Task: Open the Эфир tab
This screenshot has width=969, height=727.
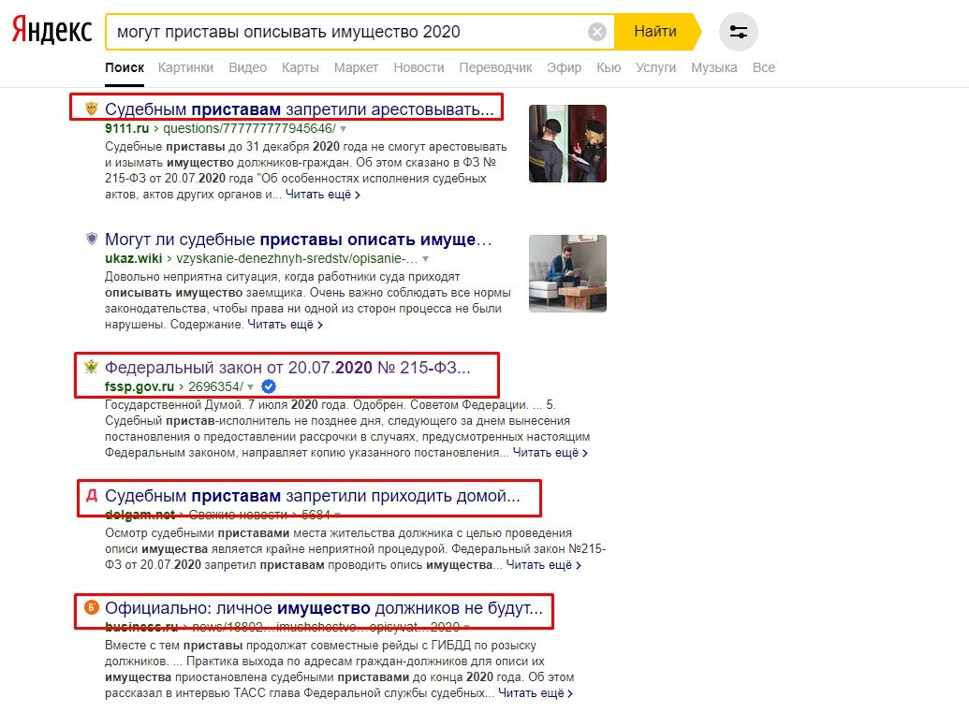Action: (x=565, y=67)
